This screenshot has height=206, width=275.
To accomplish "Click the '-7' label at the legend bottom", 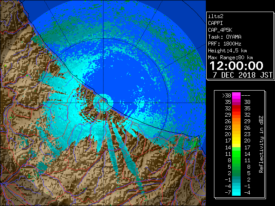I will pyautogui.click(x=228, y=193).
